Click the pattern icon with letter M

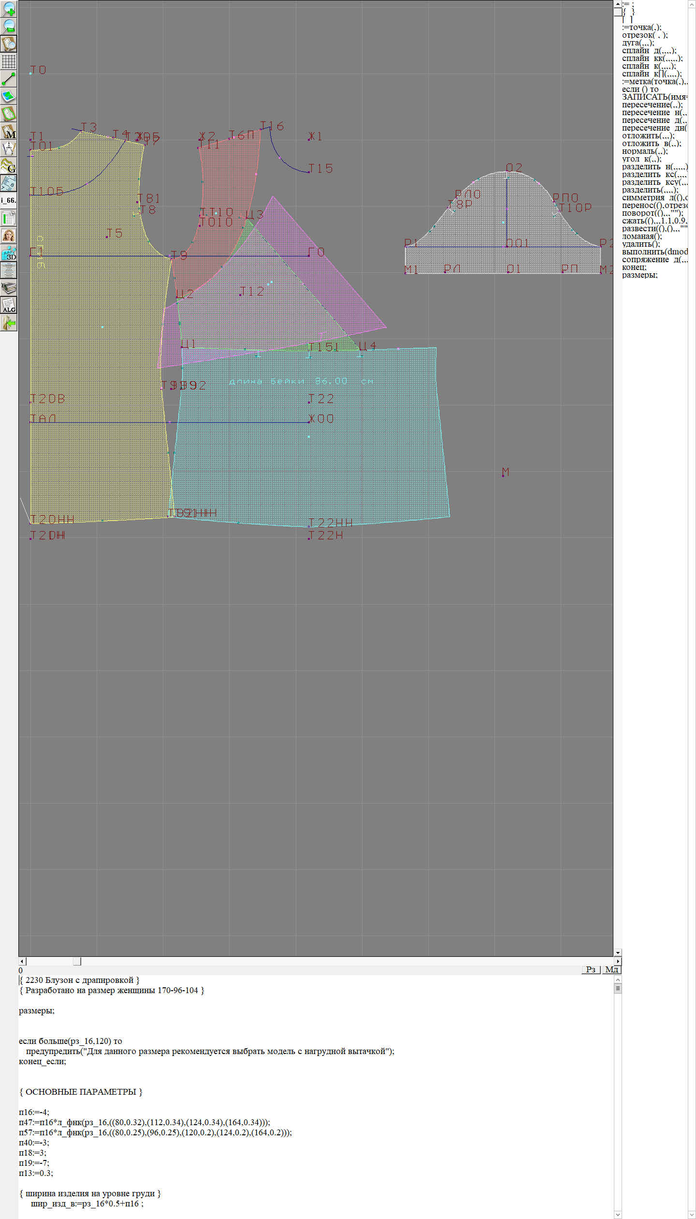[9, 132]
